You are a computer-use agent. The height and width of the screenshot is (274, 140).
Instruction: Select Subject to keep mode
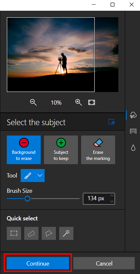click(x=61, y=150)
